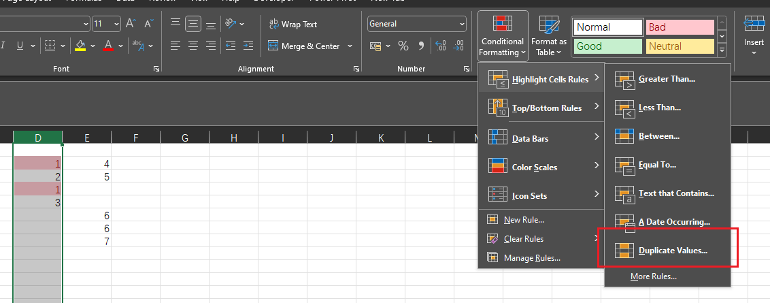Viewport: 770px width, 303px height.
Task: Open the Alignment settings dialog launcher
Action: point(356,69)
